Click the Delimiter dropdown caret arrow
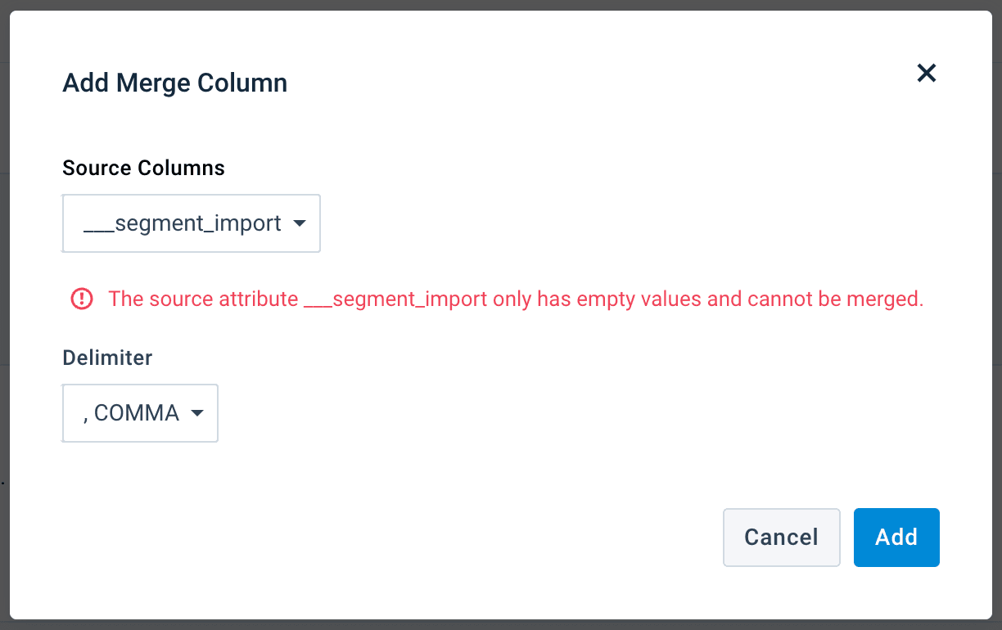 (196, 413)
